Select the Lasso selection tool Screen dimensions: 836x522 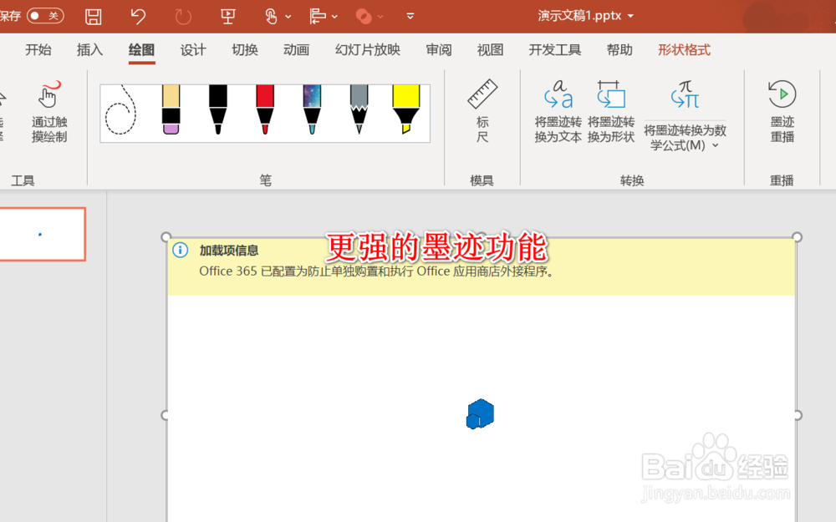121,109
